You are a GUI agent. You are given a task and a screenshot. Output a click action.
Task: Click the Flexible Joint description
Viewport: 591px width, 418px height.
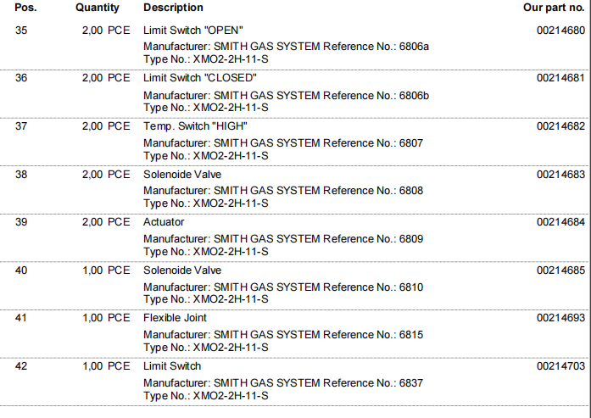(175, 318)
